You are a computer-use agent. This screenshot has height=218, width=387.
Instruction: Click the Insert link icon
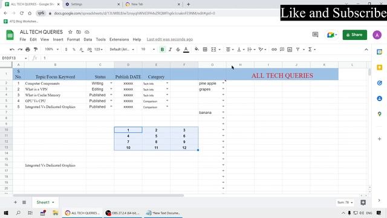pos(274,50)
